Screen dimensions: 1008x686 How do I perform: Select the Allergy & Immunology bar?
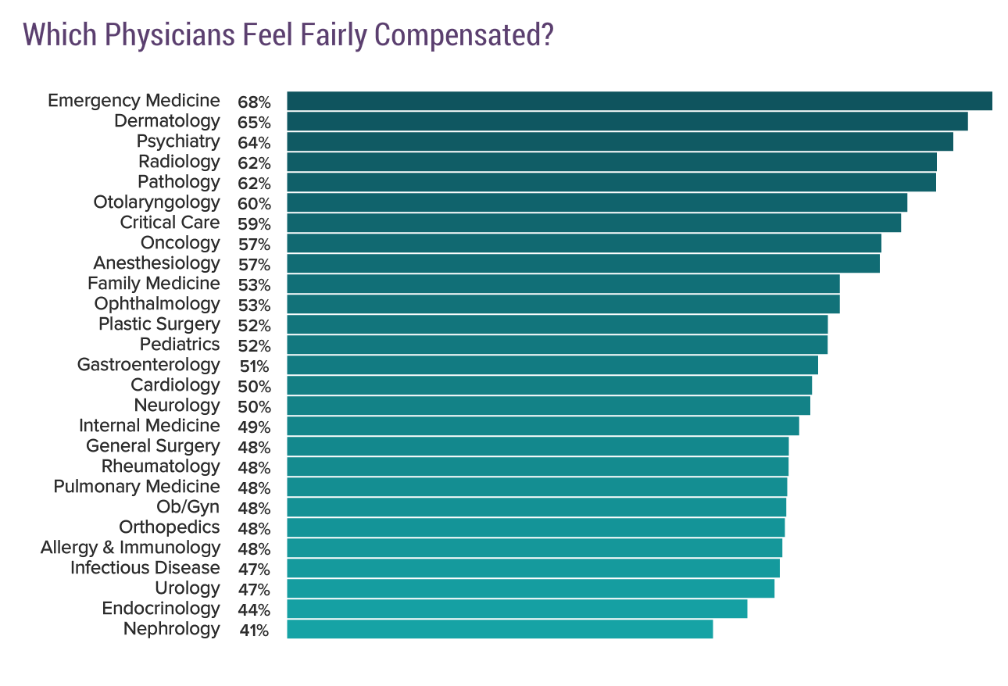(x=534, y=548)
